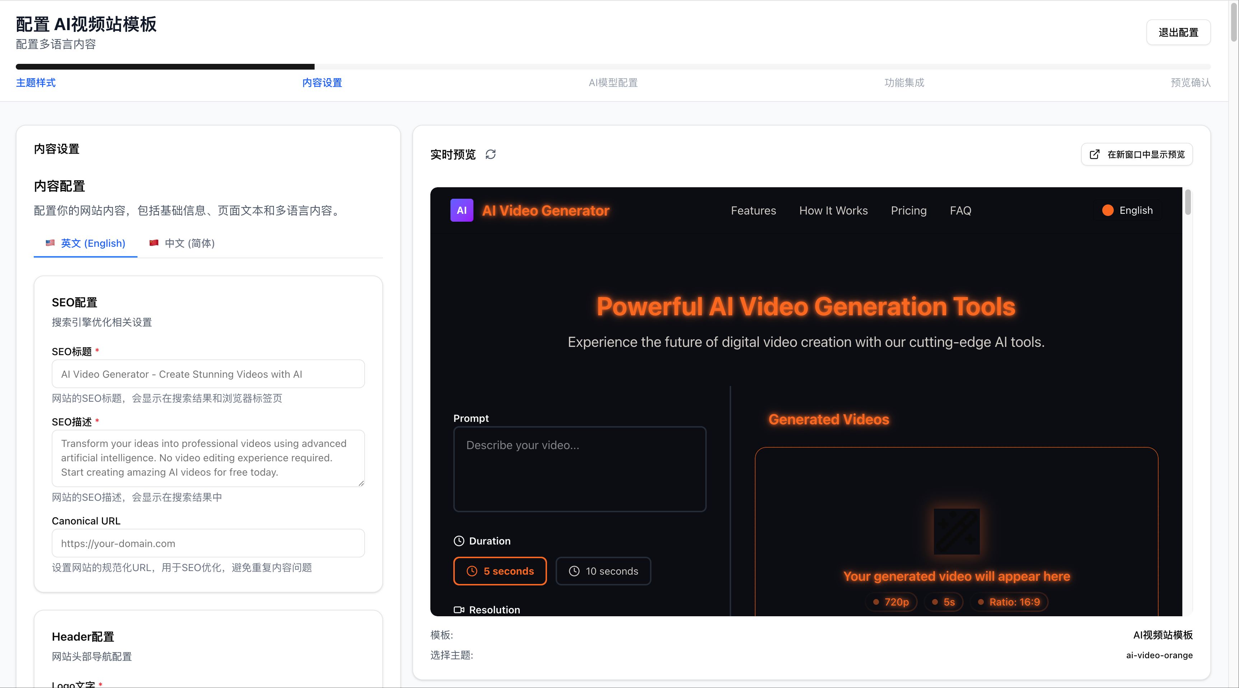The width and height of the screenshot is (1239, 688).
Task: Click the refresh icon beside 实时预览
Action: [x=491, y=154]
